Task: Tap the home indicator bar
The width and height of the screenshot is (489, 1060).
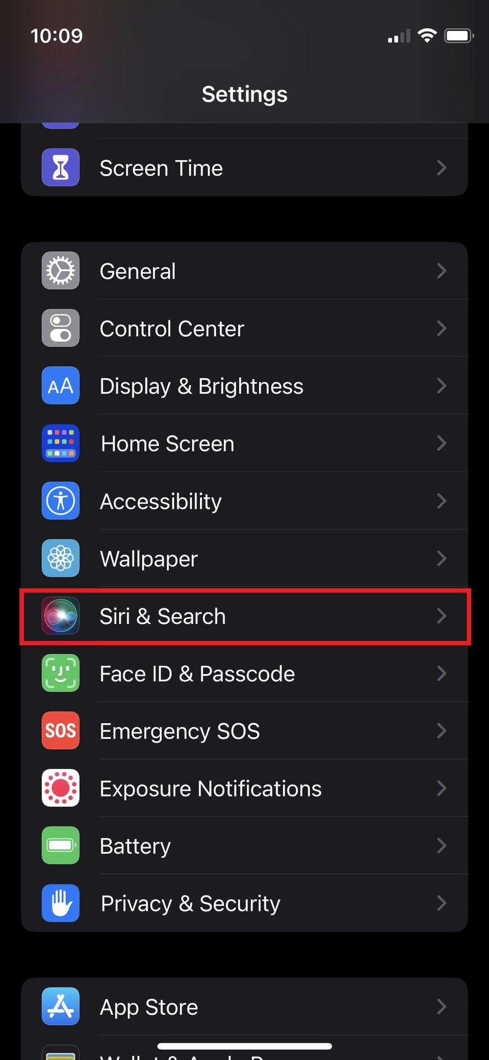Action: (x=245, y=1046)
